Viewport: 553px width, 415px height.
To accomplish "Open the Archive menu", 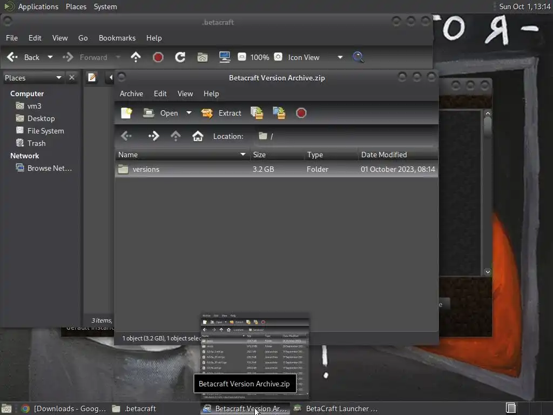I will pyautogui.click(x=131, y=93).
